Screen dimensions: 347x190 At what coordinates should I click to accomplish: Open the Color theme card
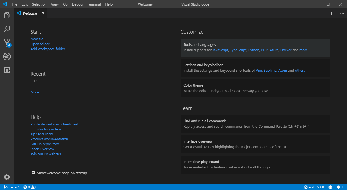click(x=255, y=88)
